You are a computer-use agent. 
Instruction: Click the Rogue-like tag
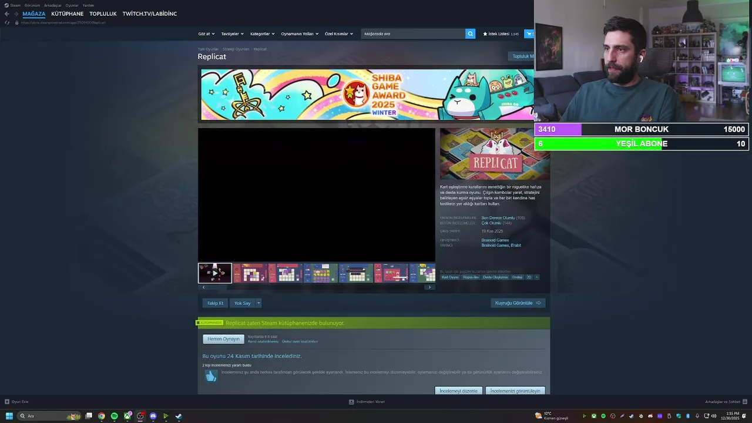471,277
